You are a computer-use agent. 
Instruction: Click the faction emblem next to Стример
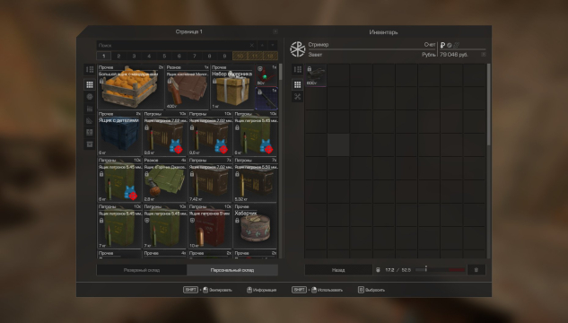[297, 49]
